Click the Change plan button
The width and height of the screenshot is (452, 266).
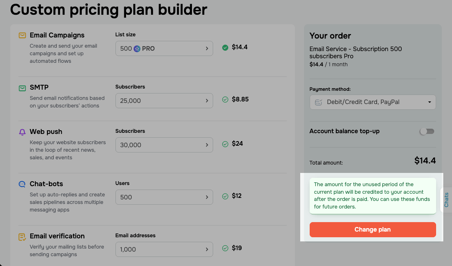click(373, 230)
